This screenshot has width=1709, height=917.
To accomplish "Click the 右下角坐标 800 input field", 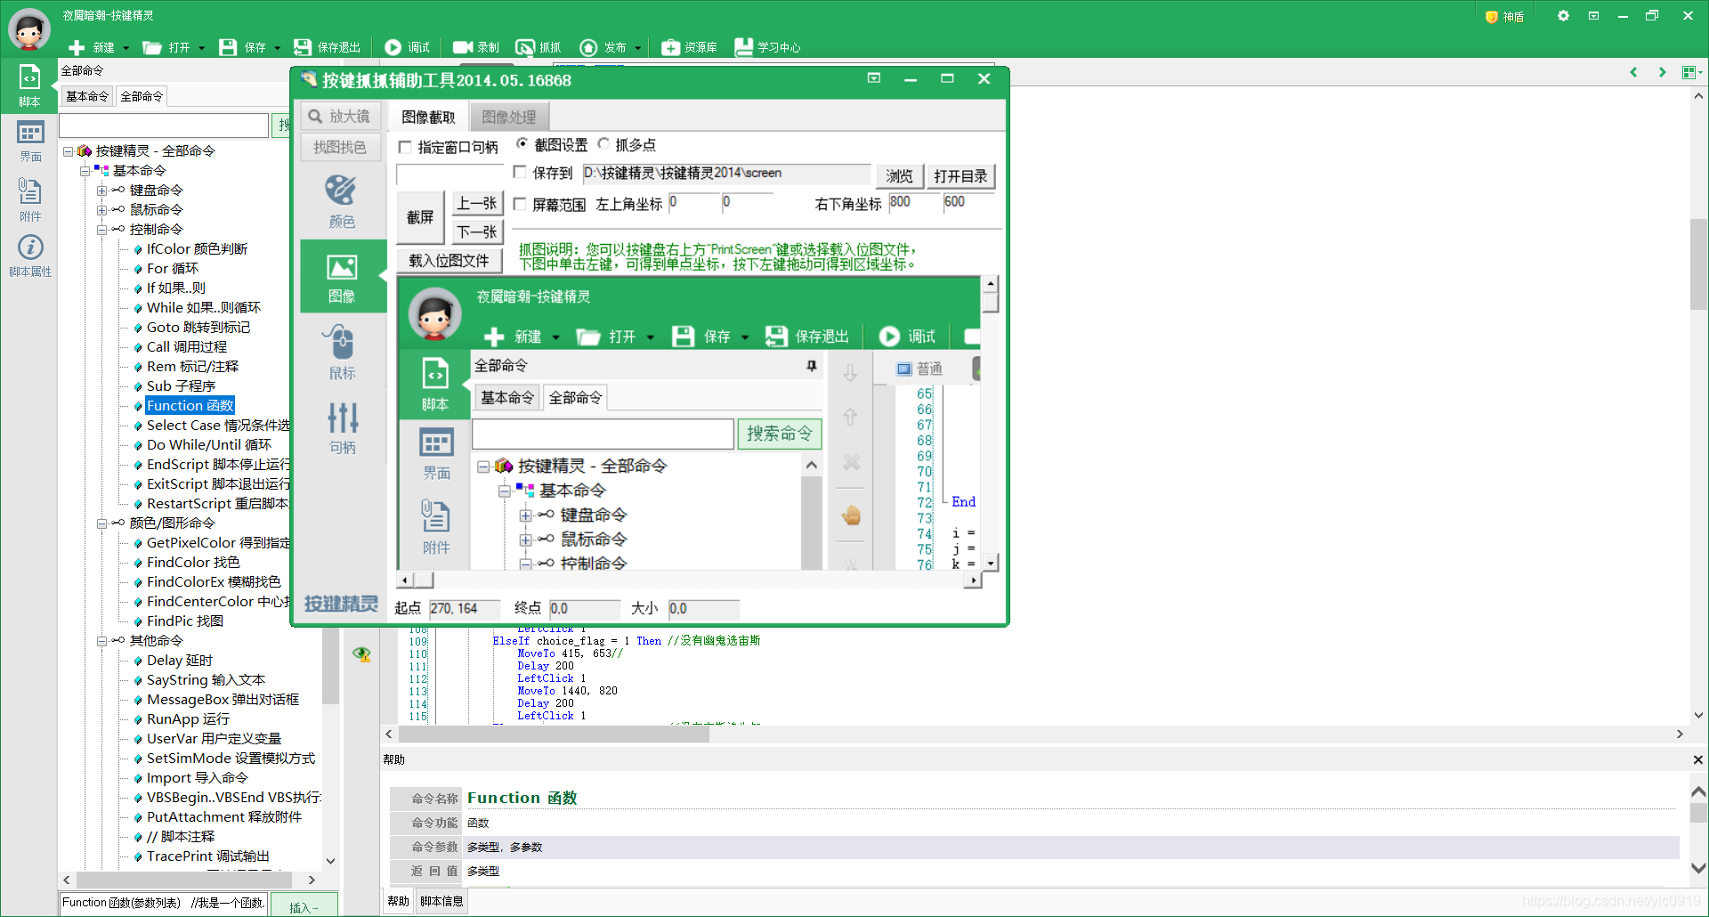I will click(914, 203).
